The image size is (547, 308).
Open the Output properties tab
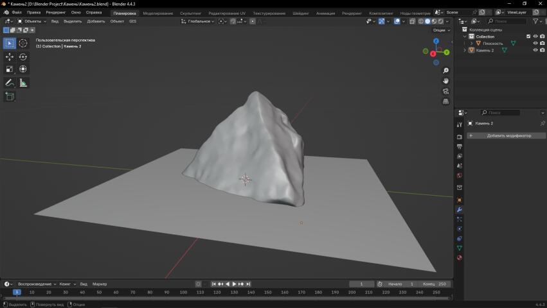460,147
